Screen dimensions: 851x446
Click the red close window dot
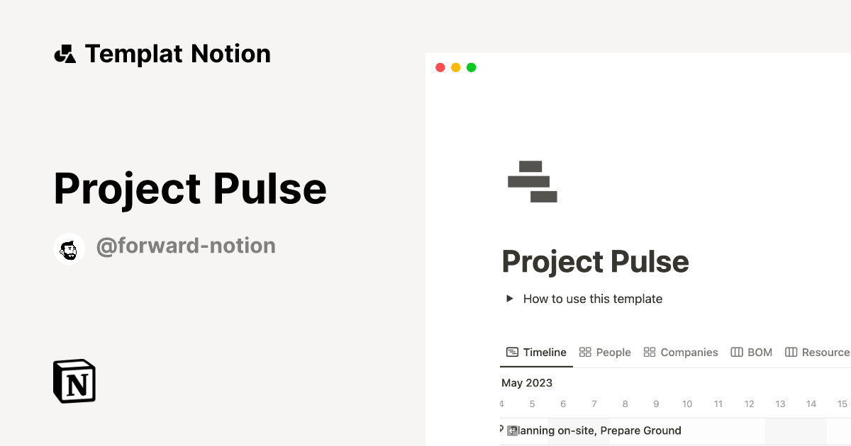tap(440, 67)
